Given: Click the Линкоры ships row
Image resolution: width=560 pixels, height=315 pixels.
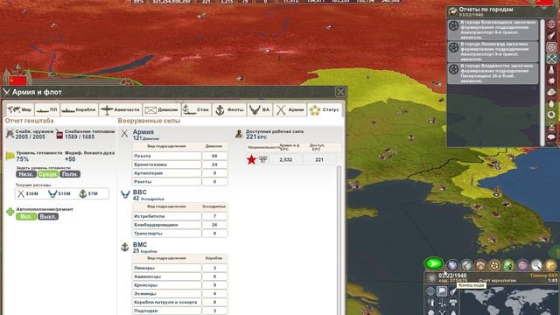Looking at the screenshot, I should 180,268.
